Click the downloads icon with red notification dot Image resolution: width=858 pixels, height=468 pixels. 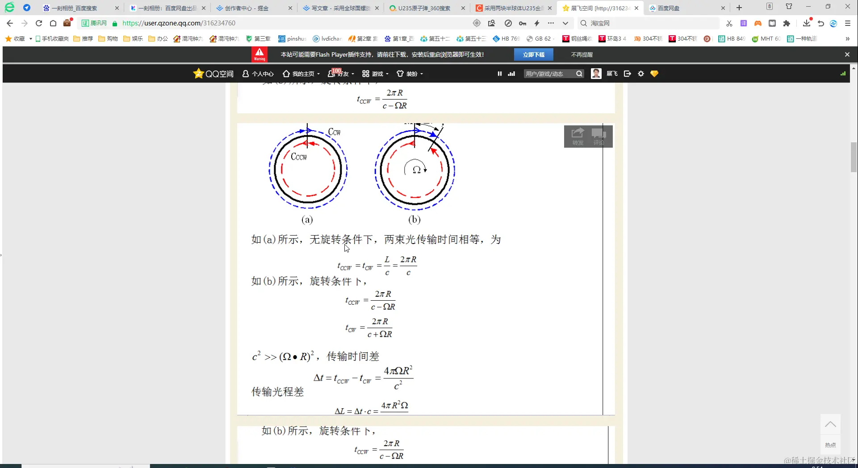807,23
